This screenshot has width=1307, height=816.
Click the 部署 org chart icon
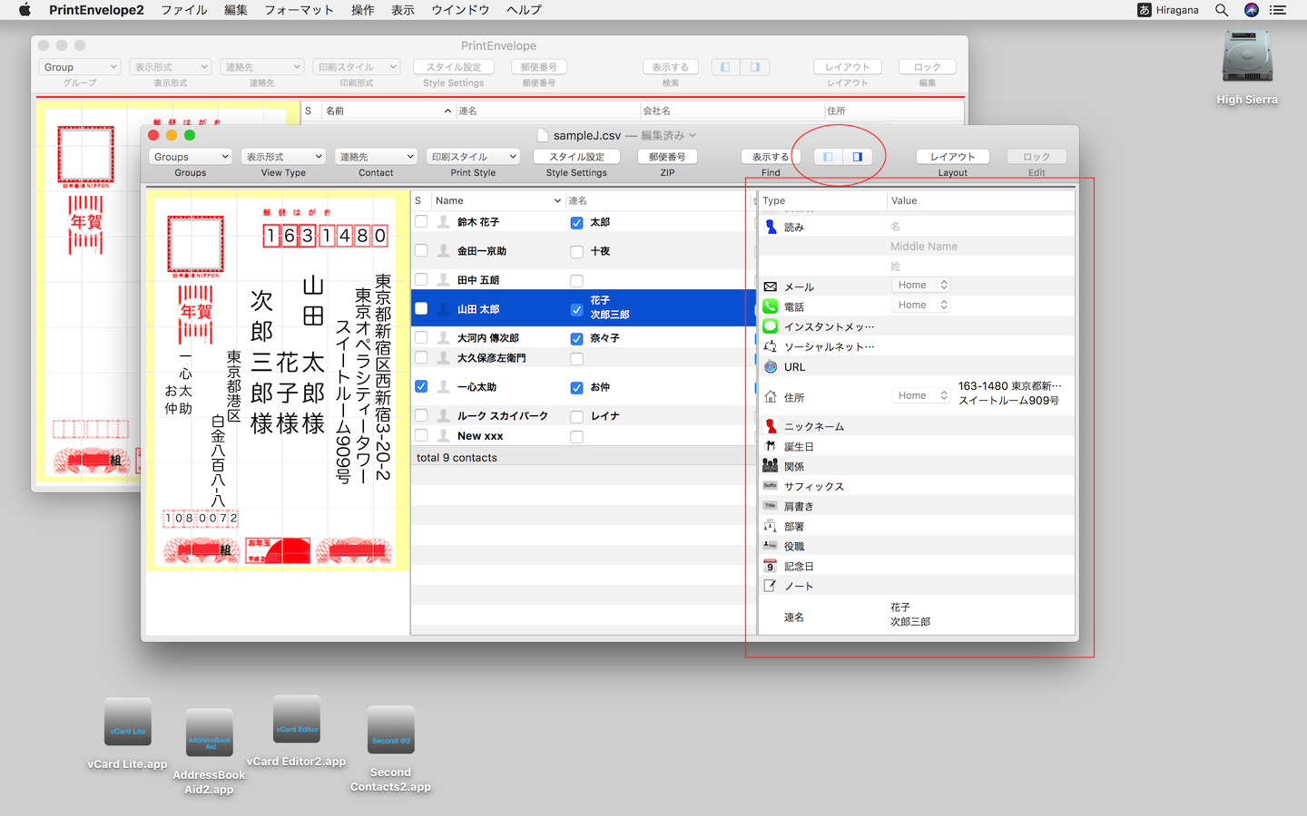click(771, 526)
